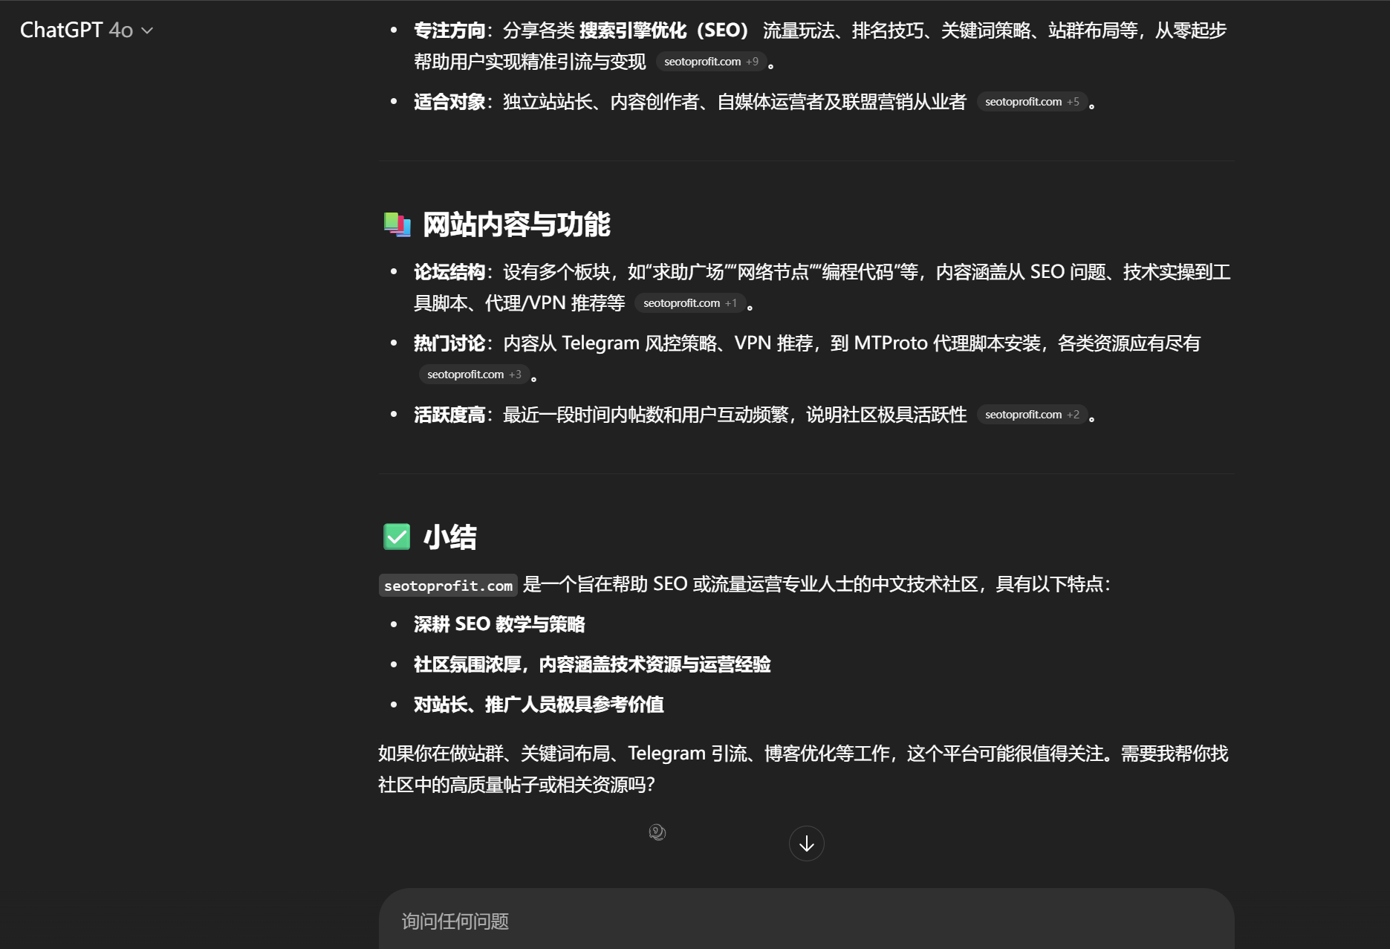Open the seotoprofit.com +2 source citation
Viewport: 1390px width, 949px height.
pyautogui.click(x=1032, y=415)
